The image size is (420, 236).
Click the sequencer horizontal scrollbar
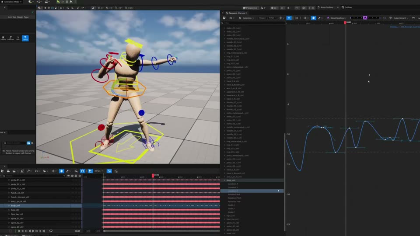(161, 231)
